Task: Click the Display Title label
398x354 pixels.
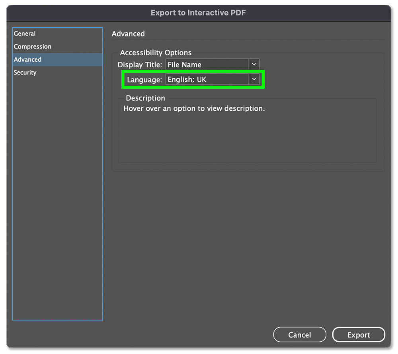Action: (140, 65)
